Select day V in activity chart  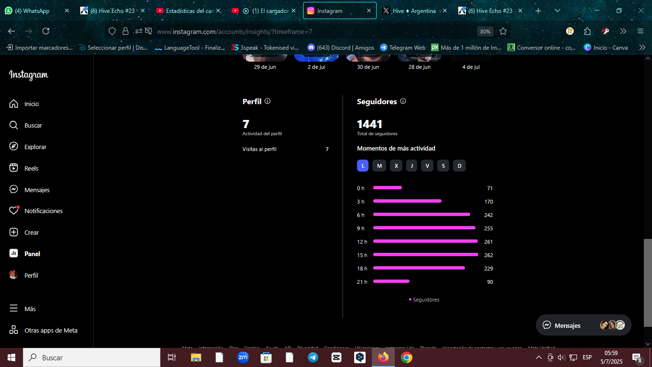(x=427, y=166)
